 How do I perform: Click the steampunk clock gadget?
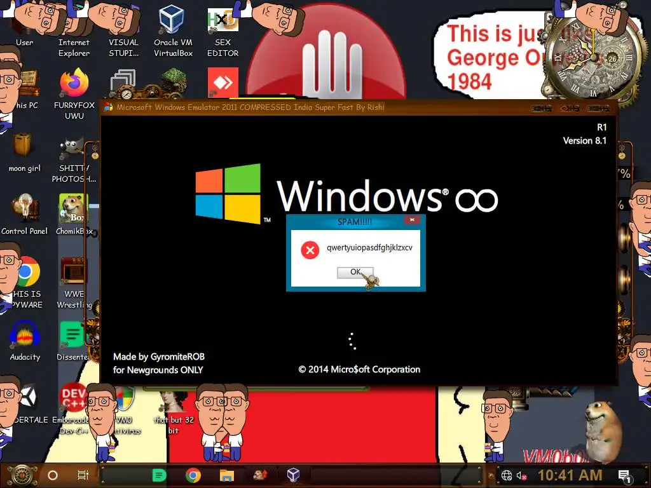coord(592,58)
